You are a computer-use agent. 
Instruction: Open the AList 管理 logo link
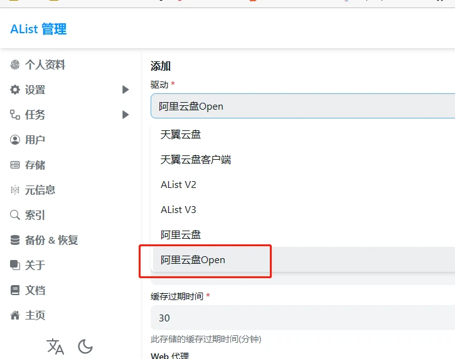pos(38,29)
